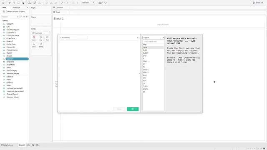
Task: Click the Tableau logo icon in toolbar
Action: click(x=3, y=3)
